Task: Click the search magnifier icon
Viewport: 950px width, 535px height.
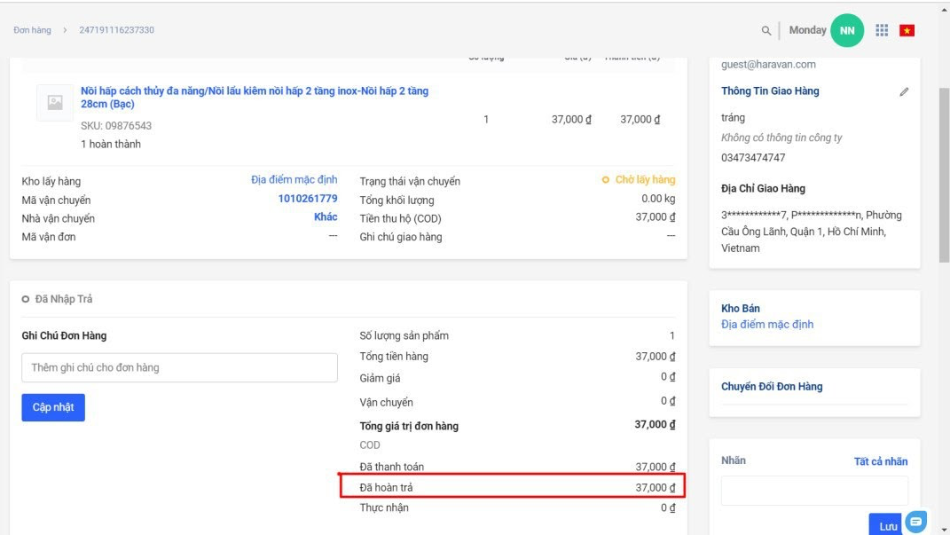Action: point(766,30)
